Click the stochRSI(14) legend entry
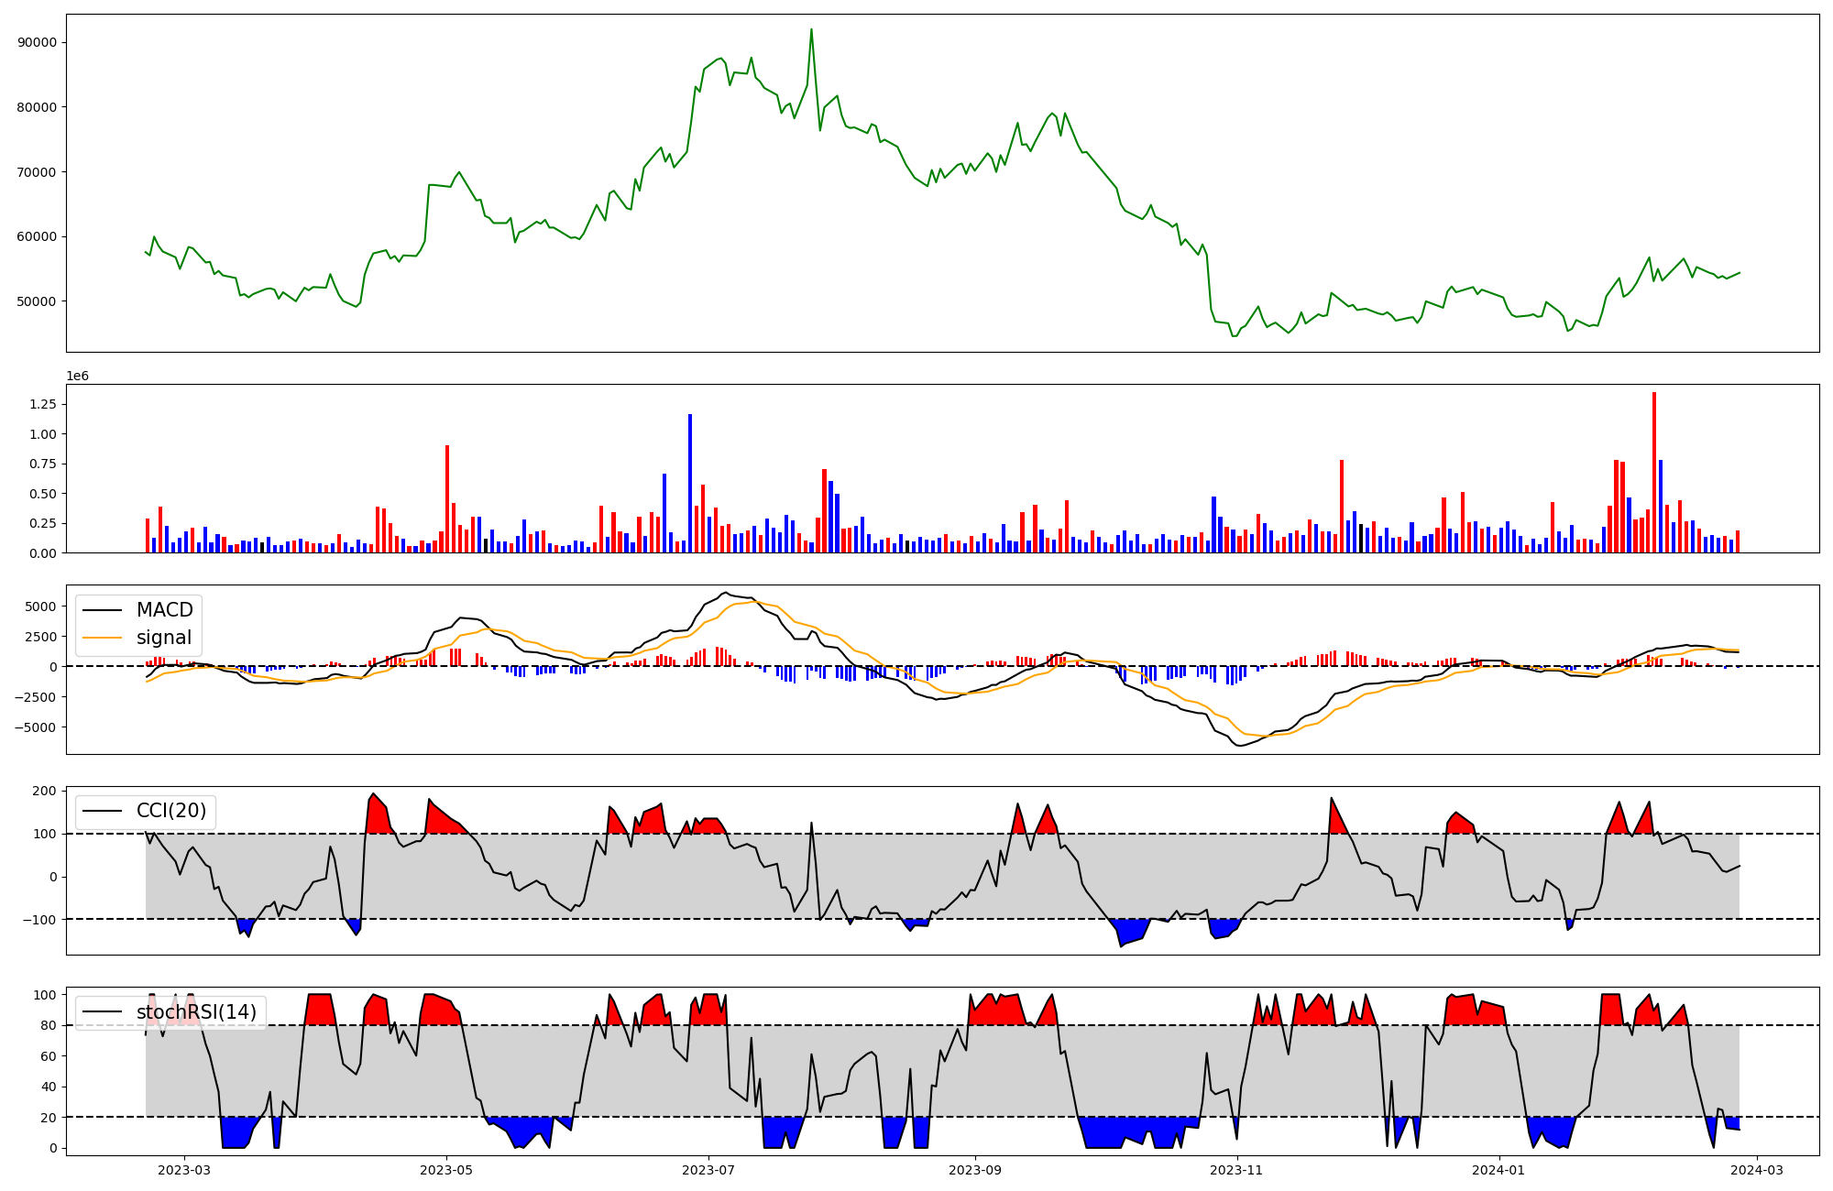1833x1191 pixels. point(196,1012)
